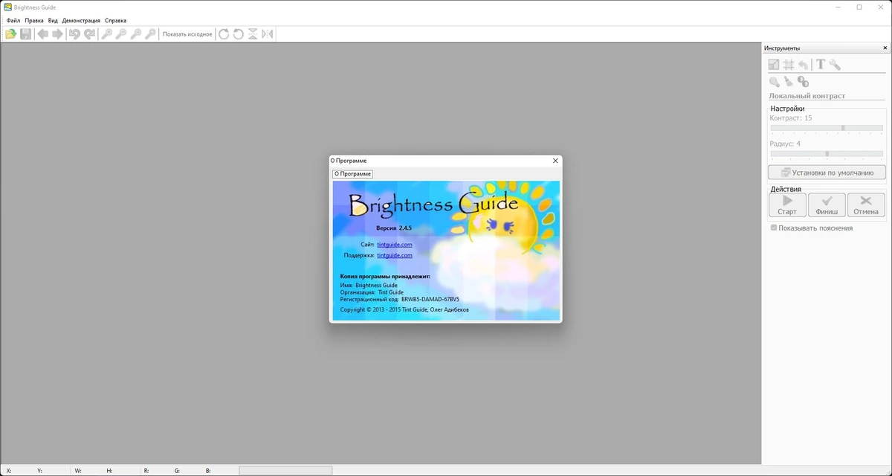The image size is (892, 476).
Task: Open the Справка menu
Action: point(116,21)
